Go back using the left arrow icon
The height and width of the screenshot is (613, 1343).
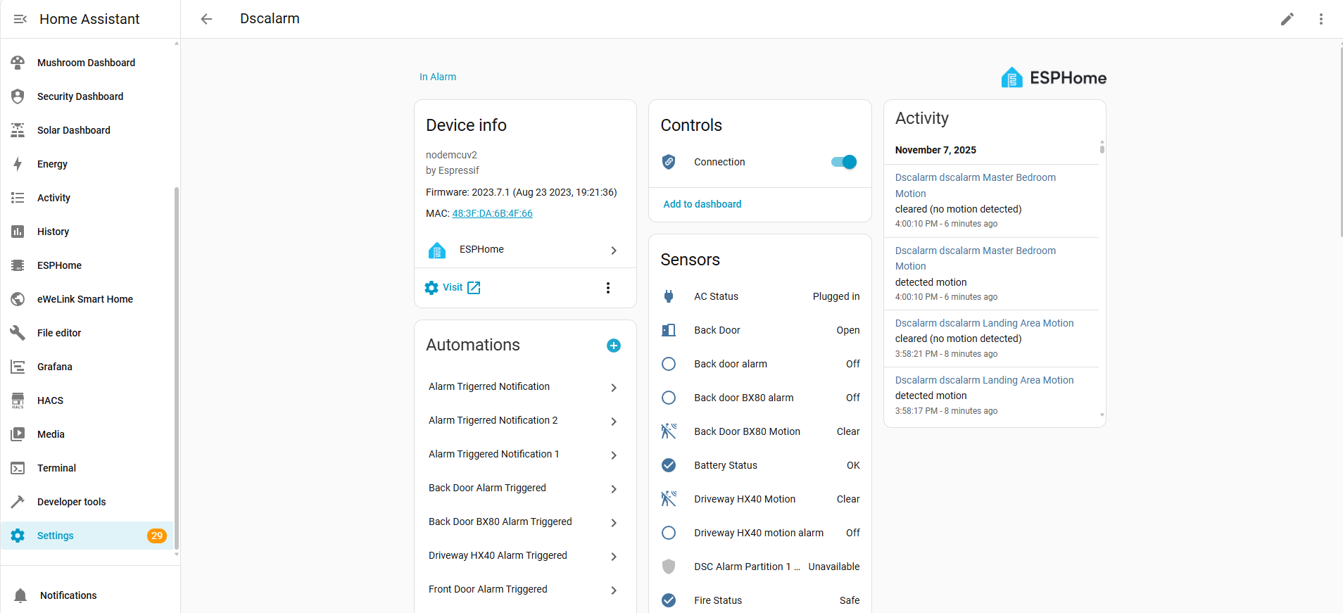point(206,19)
